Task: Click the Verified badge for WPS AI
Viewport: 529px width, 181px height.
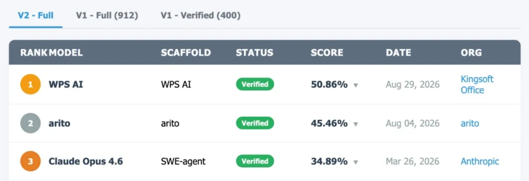Action: pyautogui.click(x=255, y=84)
